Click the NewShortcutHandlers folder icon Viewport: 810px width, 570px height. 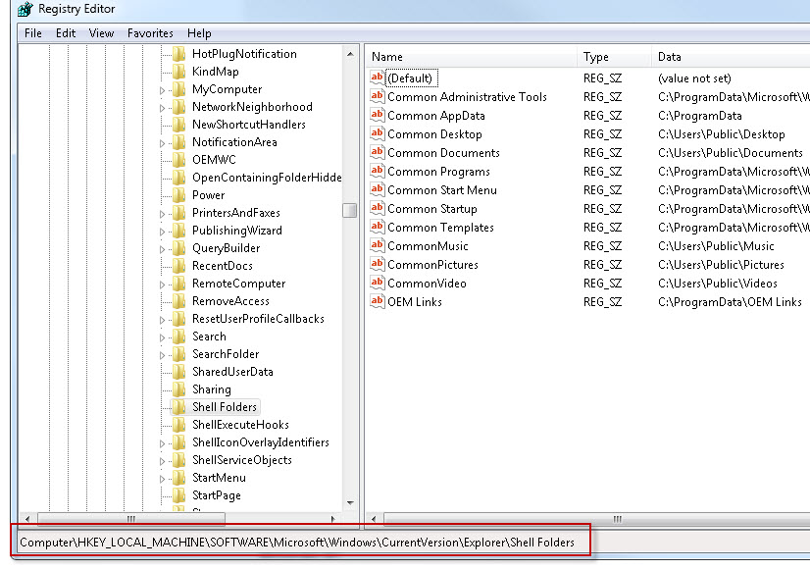[178, 125]
